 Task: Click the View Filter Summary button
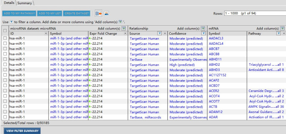pos(22,131)
